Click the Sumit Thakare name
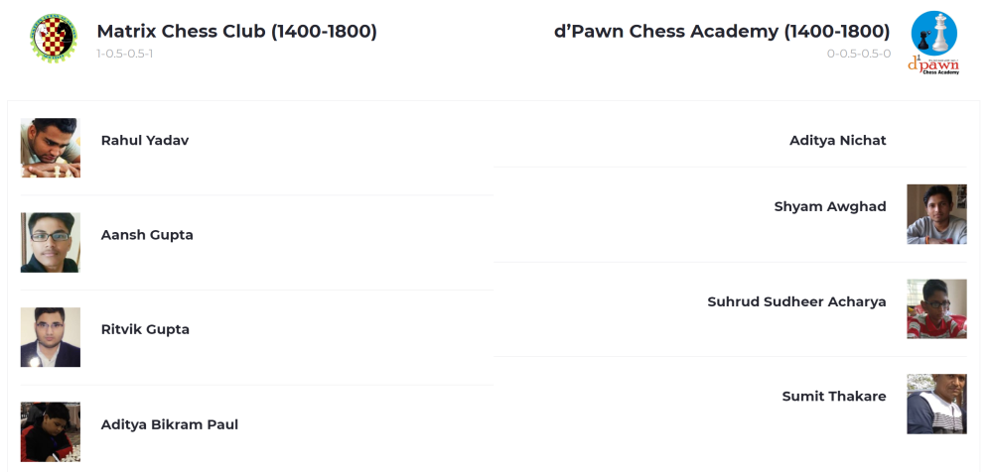Image resolution: width=993 pixels, height=472 pixels. tap(834, 397)
